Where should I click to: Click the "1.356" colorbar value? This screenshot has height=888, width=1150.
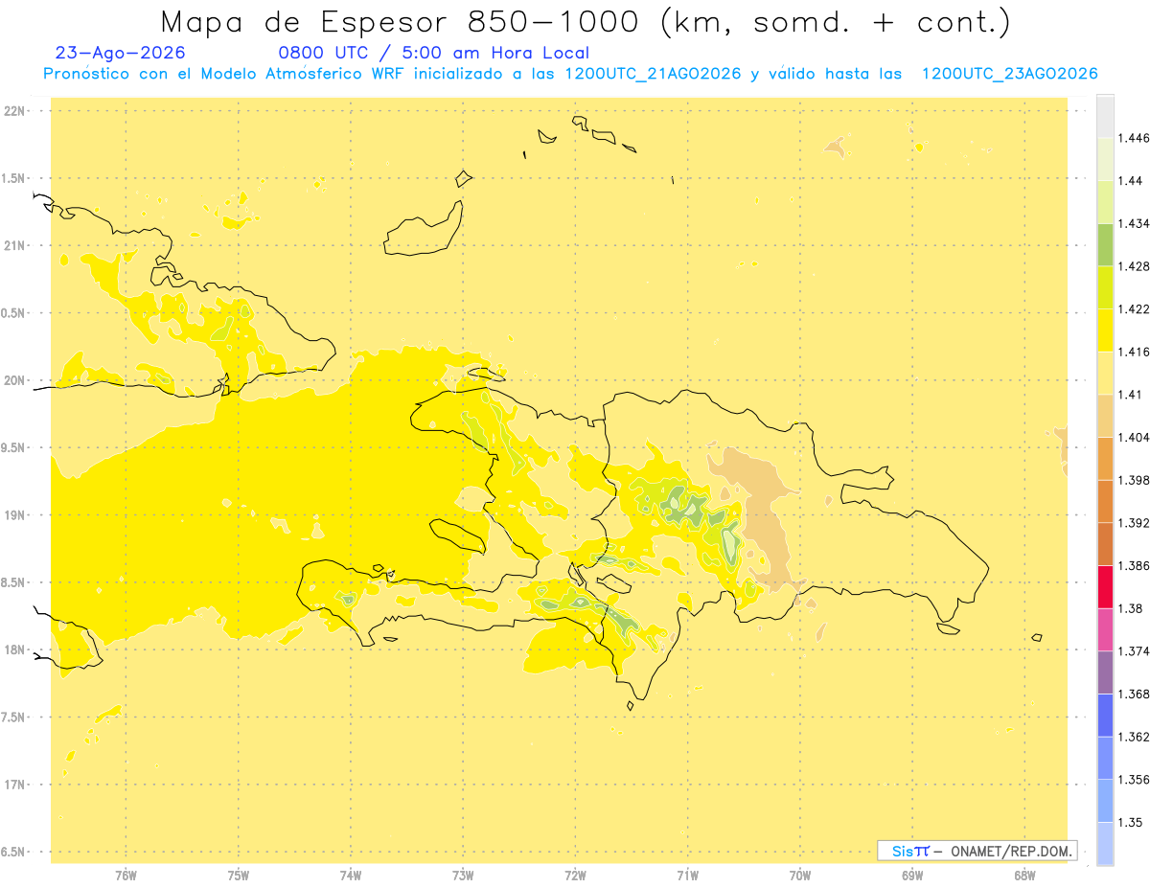tap(1134, 780)
